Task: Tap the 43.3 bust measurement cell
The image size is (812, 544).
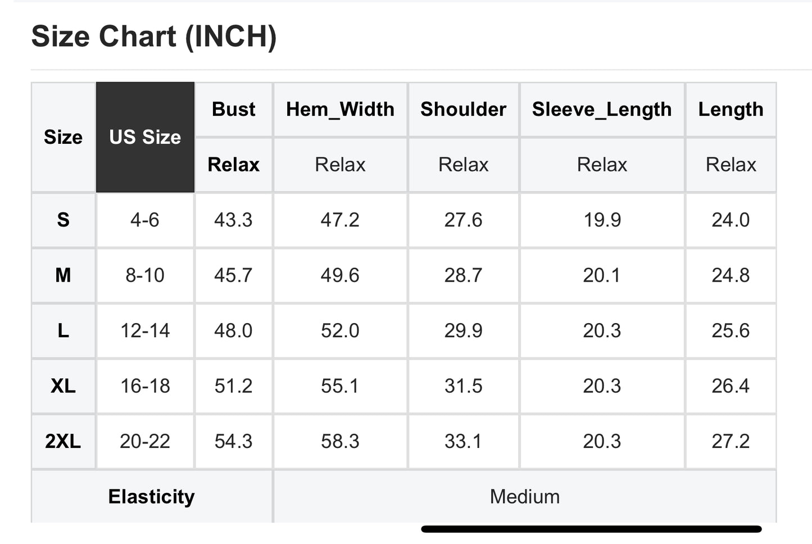Action: coord(233,220)
